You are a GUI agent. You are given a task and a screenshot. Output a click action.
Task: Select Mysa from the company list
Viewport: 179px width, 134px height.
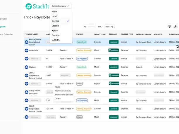coord(54,11)
